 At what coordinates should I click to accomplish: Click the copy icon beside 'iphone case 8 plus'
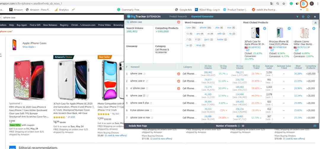click(151, 103)
